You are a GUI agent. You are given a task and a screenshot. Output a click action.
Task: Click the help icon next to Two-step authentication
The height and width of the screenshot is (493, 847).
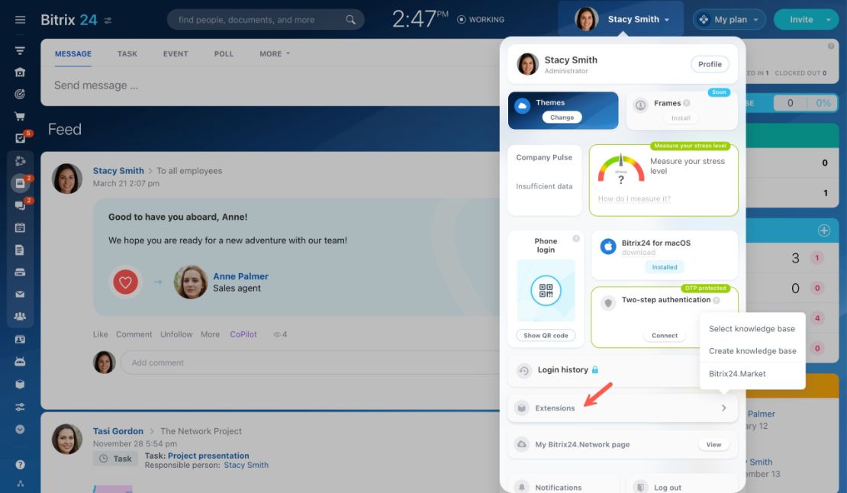tap(717, 300)
